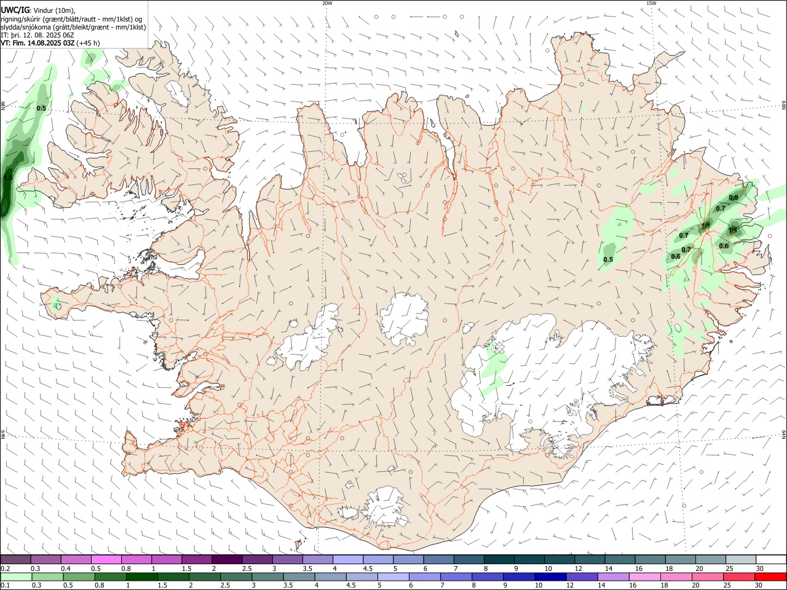Screen dimensions: 787x590
Task: Click the red-pink 25 swatch in lower legend row
Action: pyautogui.click(x=739, y=576)
